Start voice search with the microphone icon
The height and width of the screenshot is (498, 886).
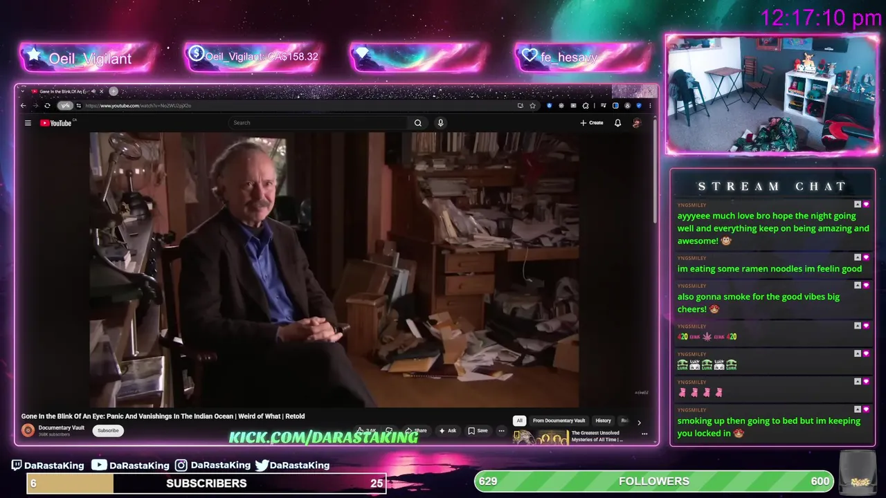[x=440, y=122]
